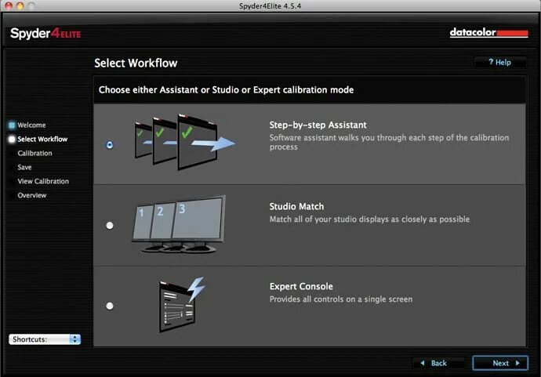Image resolution: width=541 pixels, height=377 pixels.
Task: Click the Studio Match title text
Action: pos(296,206)
